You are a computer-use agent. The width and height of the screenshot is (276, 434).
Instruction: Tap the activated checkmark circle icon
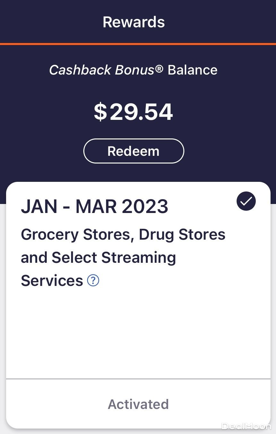coord(246,201)
